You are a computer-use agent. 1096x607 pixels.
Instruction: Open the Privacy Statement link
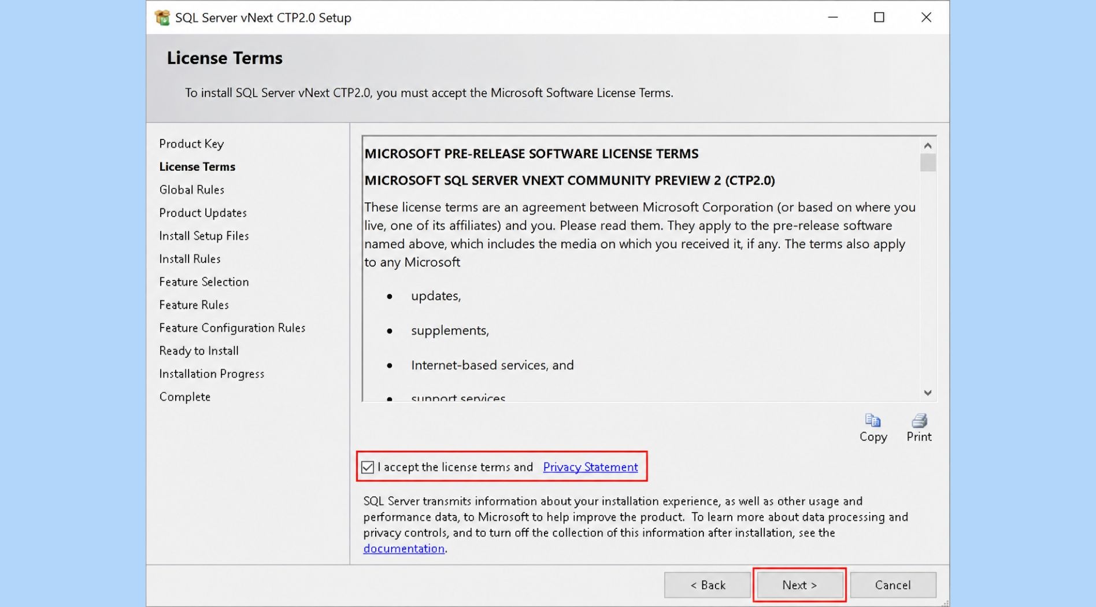click(x=590, y=467)
